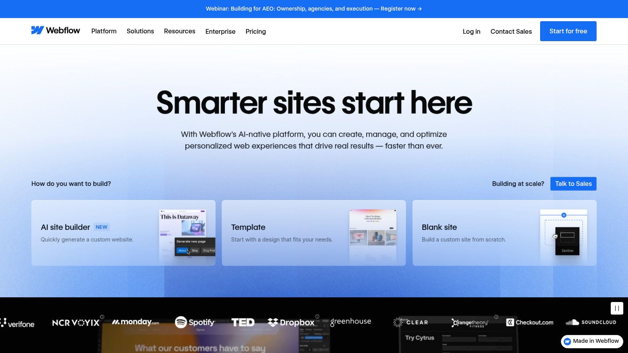Expand the Resources navigation menu

[179, 31]
